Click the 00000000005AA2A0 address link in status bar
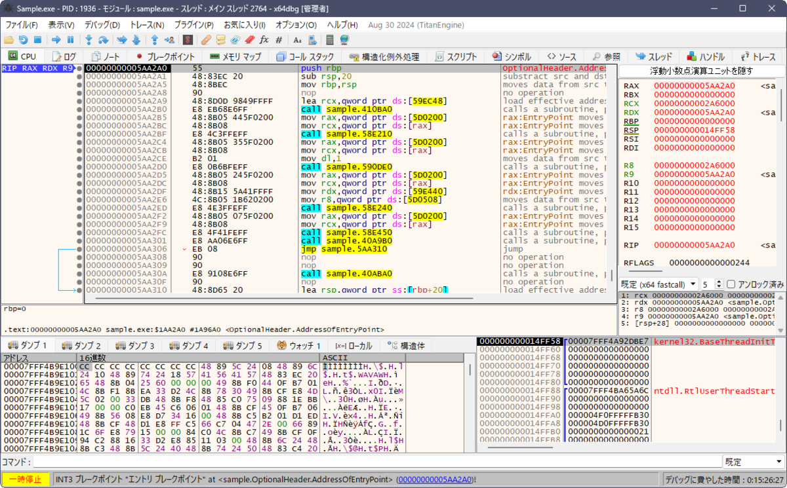 (434, 479)
